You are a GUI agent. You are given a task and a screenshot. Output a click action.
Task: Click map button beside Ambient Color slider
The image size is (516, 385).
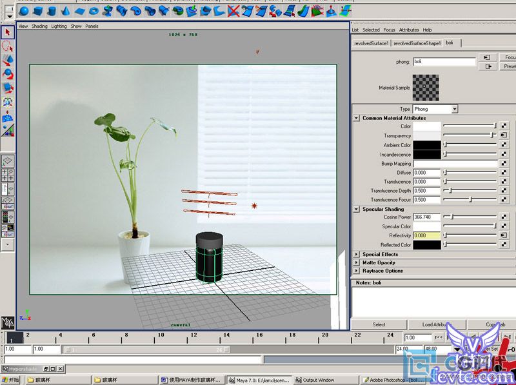pos(504,145)
